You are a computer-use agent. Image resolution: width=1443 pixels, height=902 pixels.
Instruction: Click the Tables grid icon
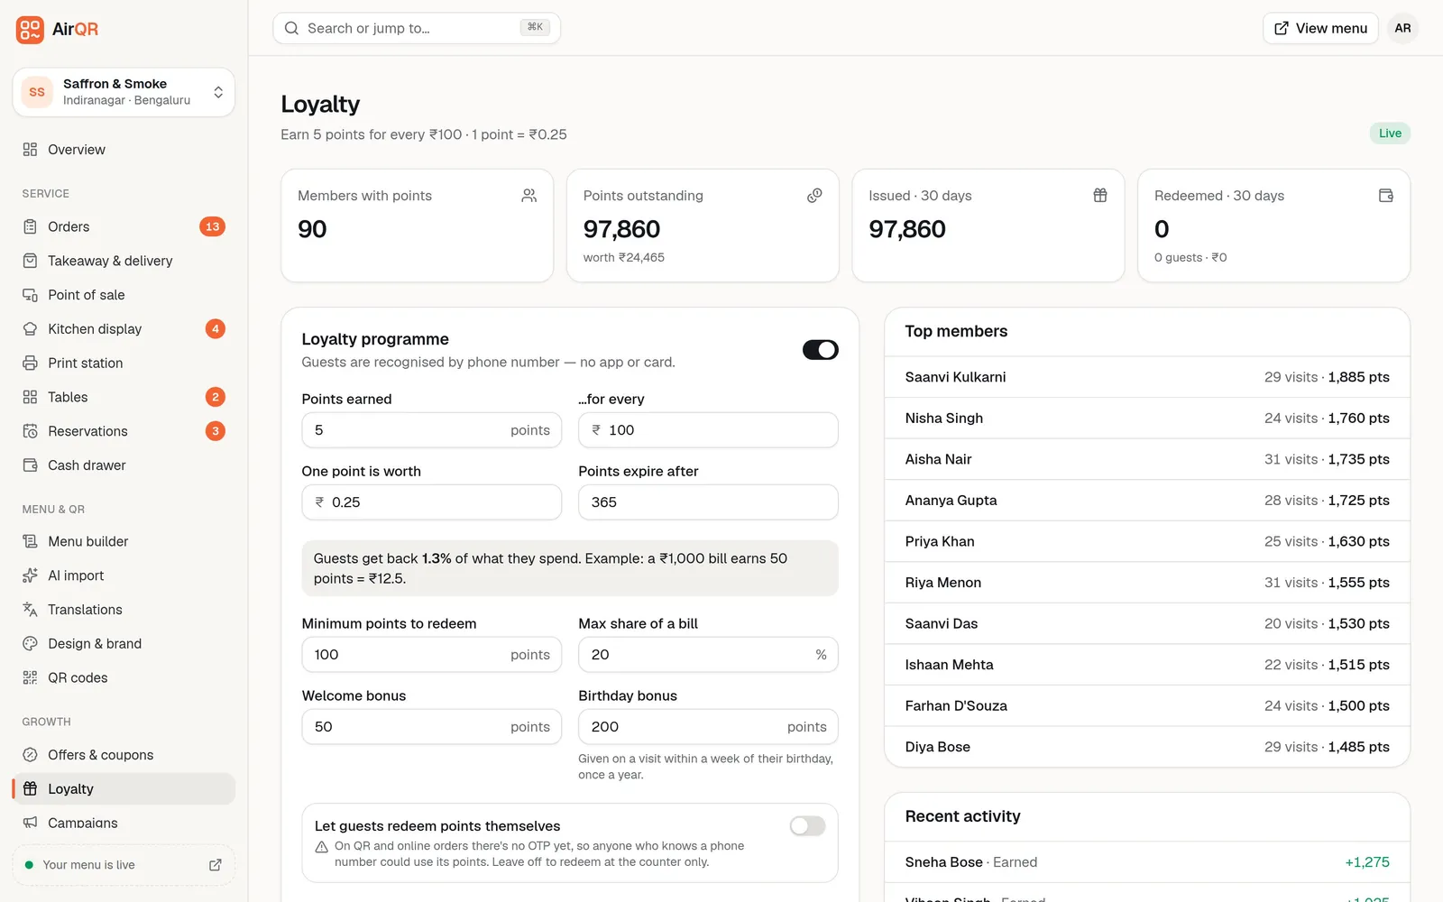30,397
